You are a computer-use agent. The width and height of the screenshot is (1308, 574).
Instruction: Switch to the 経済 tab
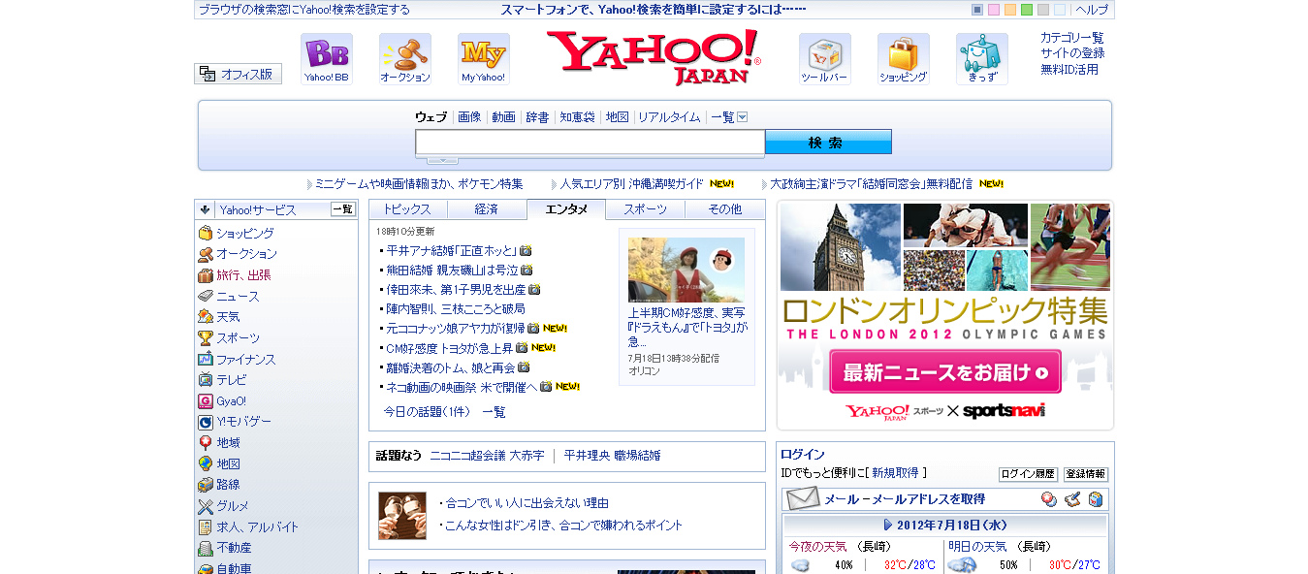[x=487, y=209]
